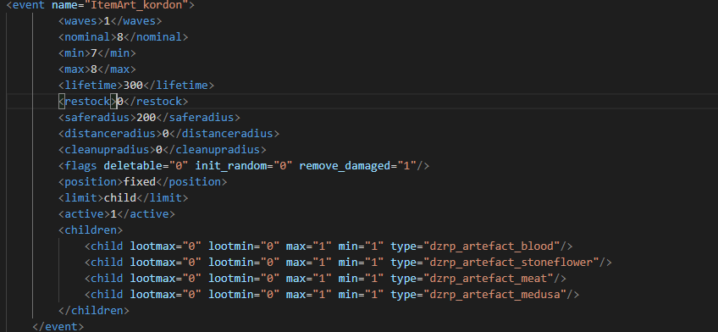Click the type "dzrp_artefact_medusa" value
718x332 pixels.
(495, 294)
